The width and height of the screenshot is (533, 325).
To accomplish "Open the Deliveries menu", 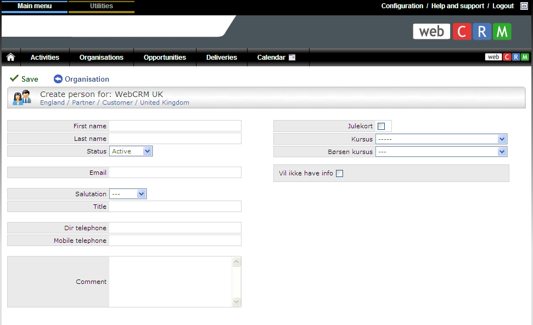I will coord(222,58).
